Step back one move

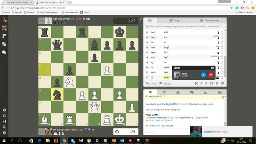tap(202, 84)
